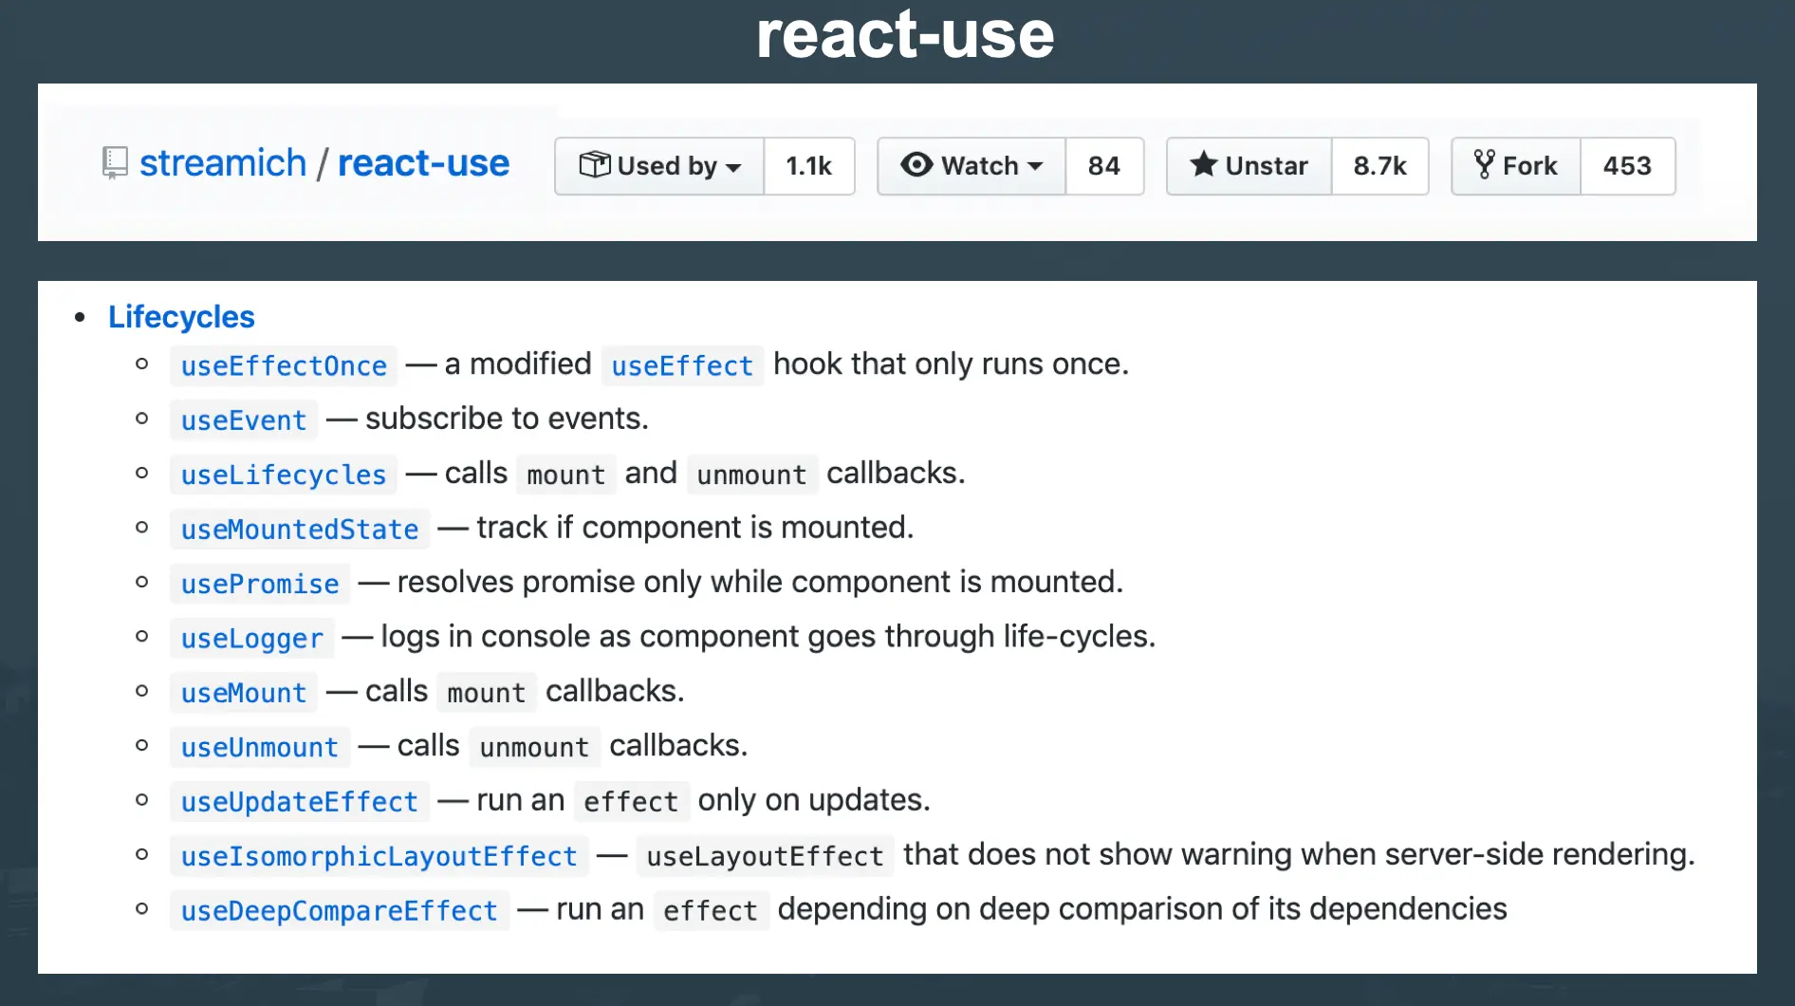Click the eye icon on Watch button
1795x1006 pixels.
(916, 165)
